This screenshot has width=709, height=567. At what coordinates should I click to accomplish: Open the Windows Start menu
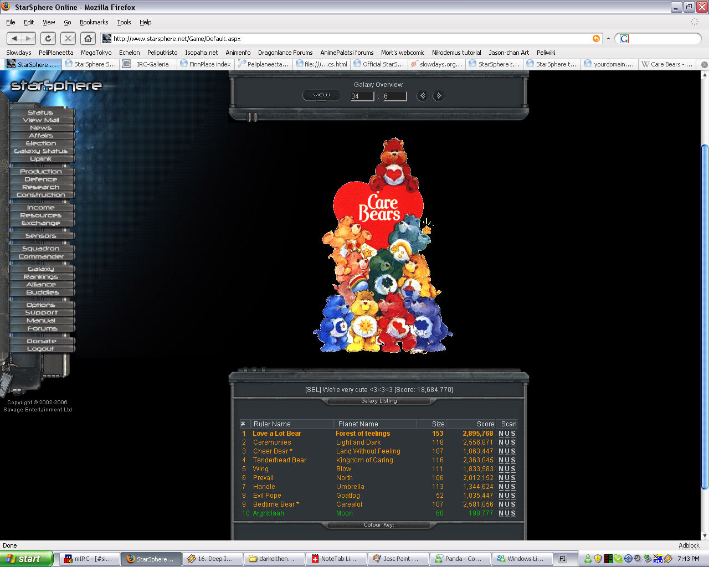(27, 559)
